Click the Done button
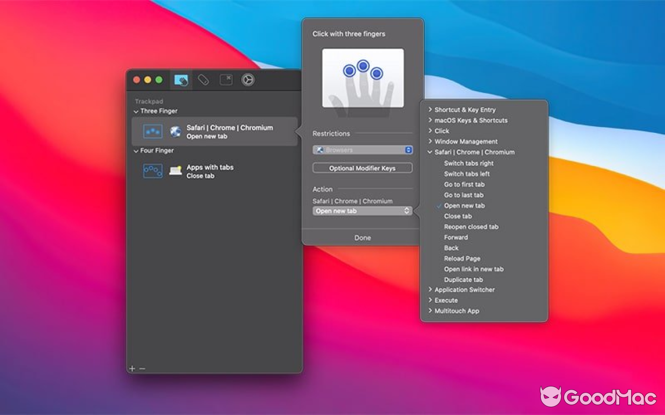 (x=362, y=238)
